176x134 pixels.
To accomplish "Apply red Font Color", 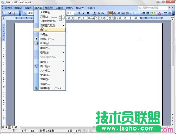I will 159,13.
